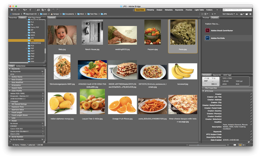This screenshot has height=158, width=261.
Task: Collapse the IPTC Core metadata section
Action: click(x=203, y=91)
